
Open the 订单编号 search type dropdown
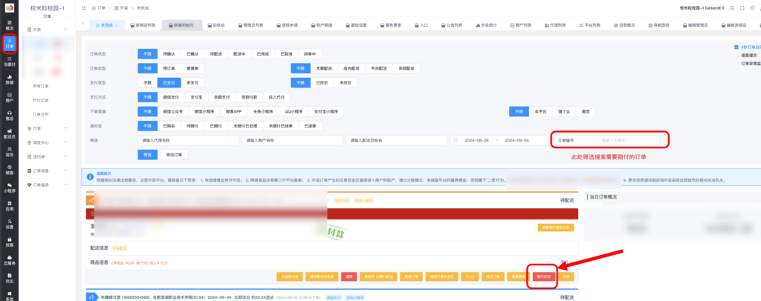coord(574,140)
